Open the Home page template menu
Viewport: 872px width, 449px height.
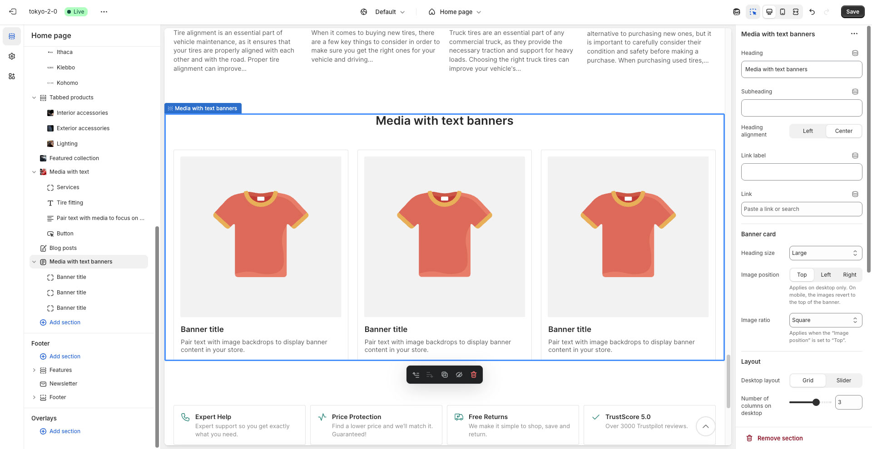point(455,12)
